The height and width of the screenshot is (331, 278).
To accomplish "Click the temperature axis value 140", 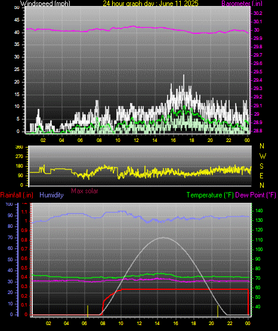I will (259, 211).
